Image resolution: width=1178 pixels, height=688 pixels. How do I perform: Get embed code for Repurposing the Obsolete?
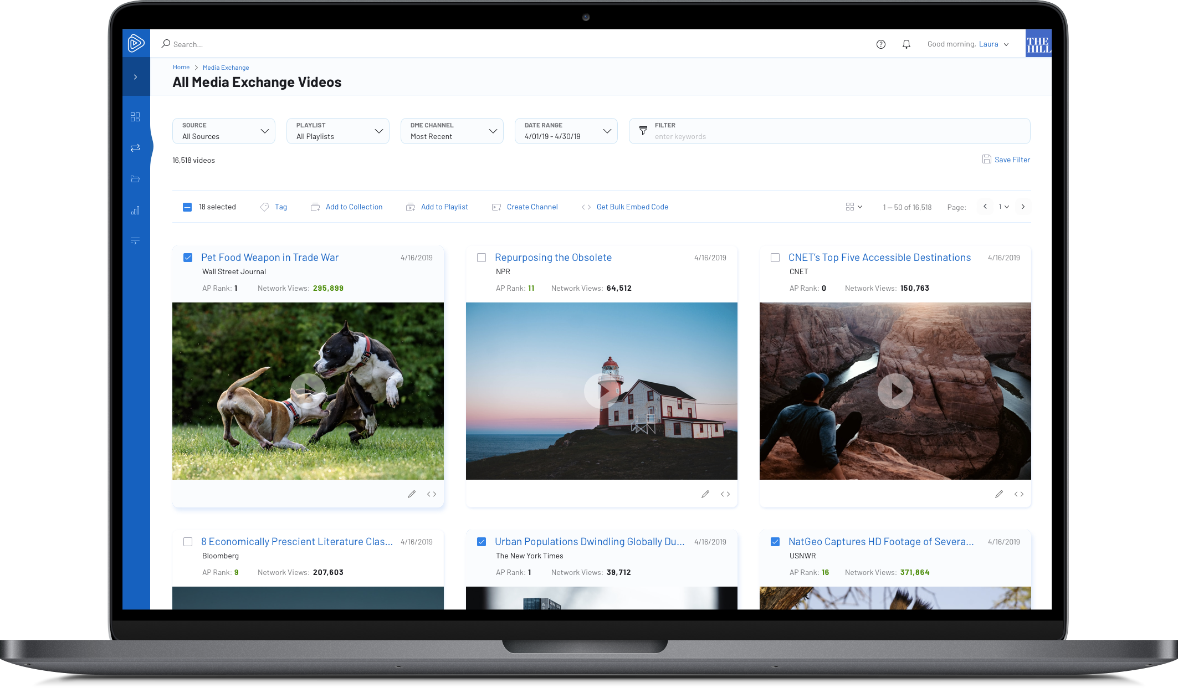pos(725,494)
